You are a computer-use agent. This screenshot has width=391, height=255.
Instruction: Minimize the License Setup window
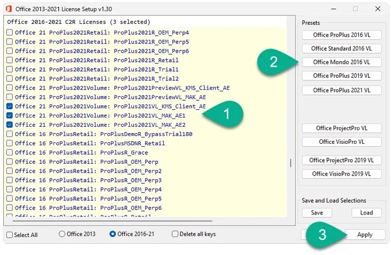(332, 9)
